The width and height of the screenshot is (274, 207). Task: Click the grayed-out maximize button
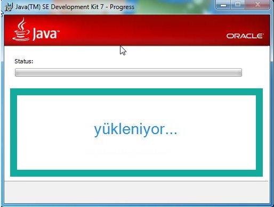(238, 5)
